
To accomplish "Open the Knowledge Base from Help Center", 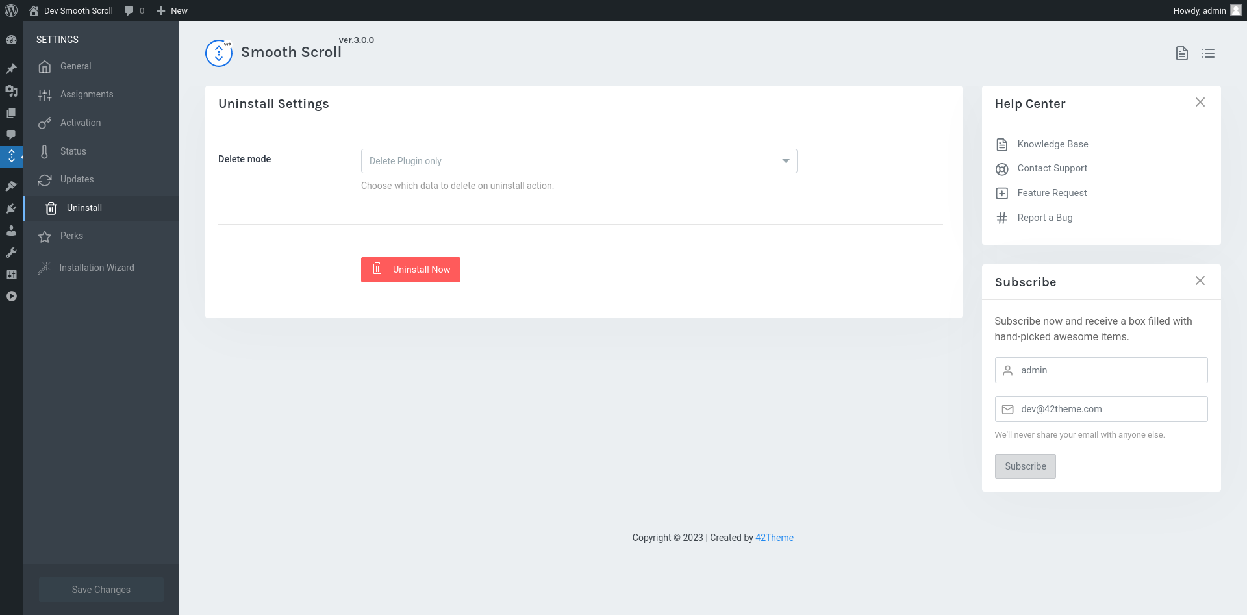I will click(x=1052, y=144).
